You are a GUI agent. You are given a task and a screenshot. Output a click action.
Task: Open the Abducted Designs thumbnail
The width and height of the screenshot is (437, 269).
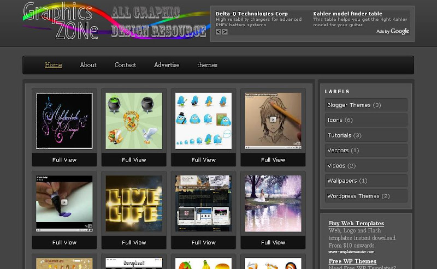click(x=64, y=121)
